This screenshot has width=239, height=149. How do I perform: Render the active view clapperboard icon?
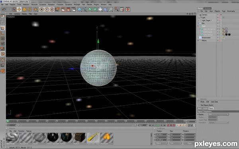tap(63, 10)
